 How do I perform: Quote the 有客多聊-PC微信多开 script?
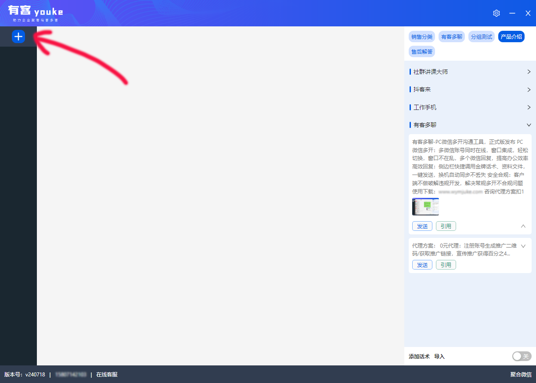point(446,226)
